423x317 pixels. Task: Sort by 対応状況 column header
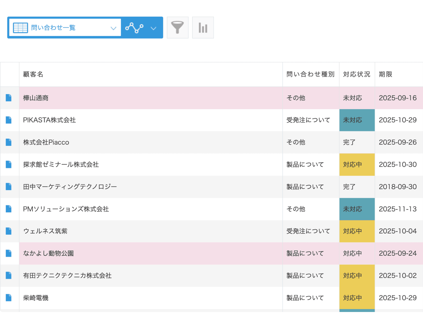357,74
